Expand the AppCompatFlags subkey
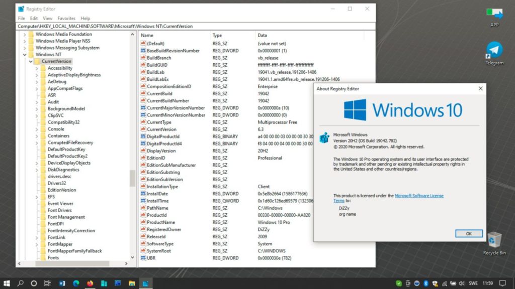 pyautogui.click(x=37, y=88)
